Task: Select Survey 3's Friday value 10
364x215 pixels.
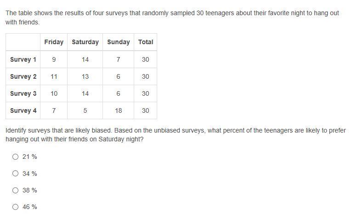Action: click(x=54, y=93)
